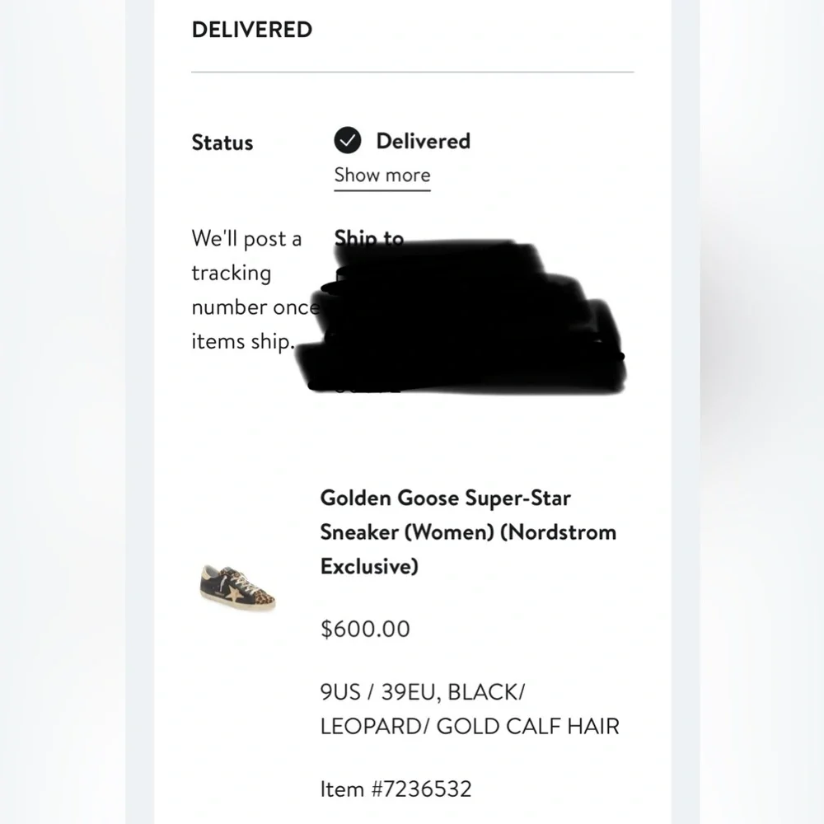This screenshot has height=824, width=824.
Task: Click the $600.00 price
Action: tap(365, 629)
